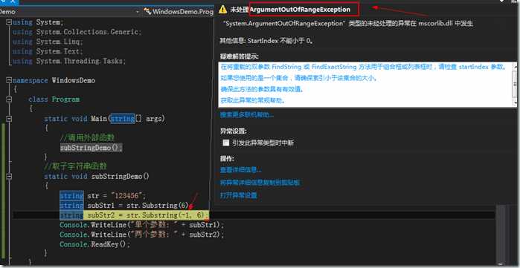Open the tip about index less than collection size
The height and width of the screenshot is (268, 520).
click(x=299, y=79)
